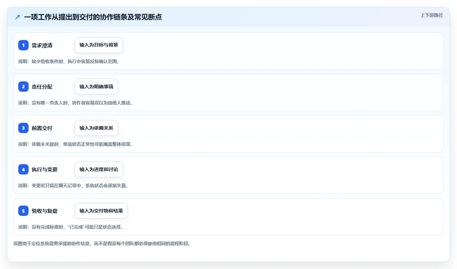Select the title 一项工作从提出到交付的协作链条及常见断点
The image size is (457, 269).
pyautogui.click(x=93, y=17)
